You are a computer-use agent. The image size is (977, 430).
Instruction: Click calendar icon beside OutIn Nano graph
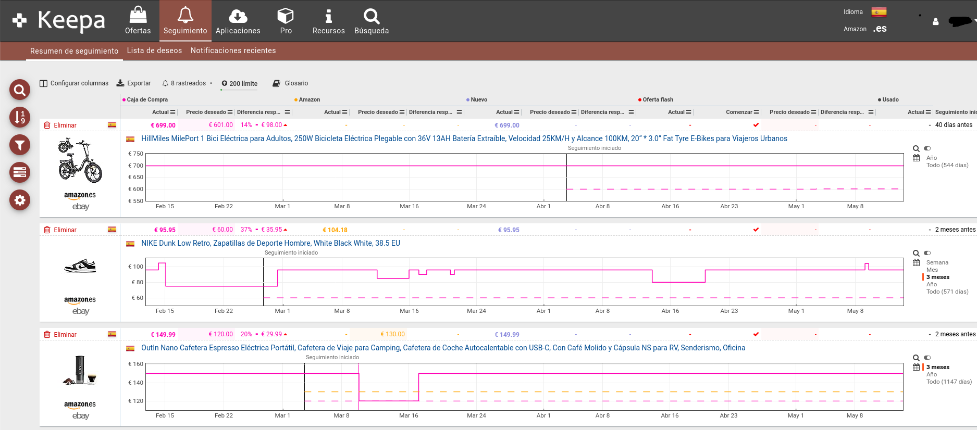pos(916,367)
